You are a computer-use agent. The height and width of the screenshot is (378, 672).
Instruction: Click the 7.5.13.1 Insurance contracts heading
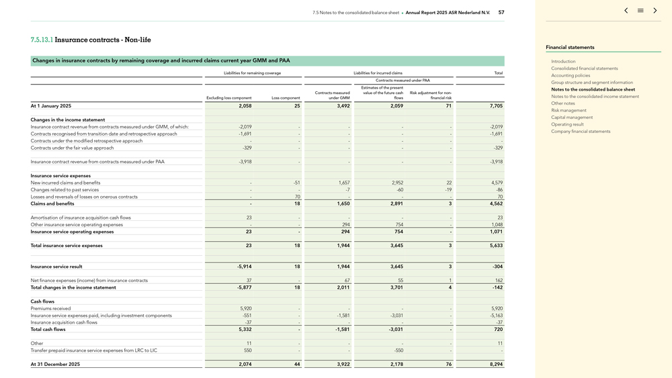91,40
